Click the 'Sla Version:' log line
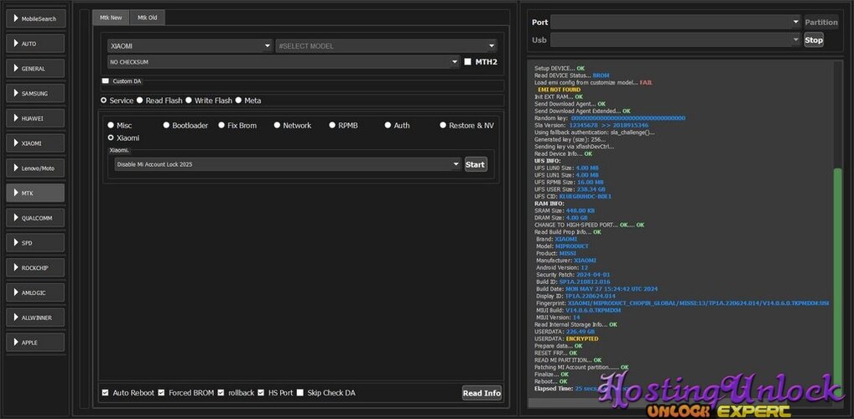This screenshot has width=854, height=419. click(x=591, y=125)
